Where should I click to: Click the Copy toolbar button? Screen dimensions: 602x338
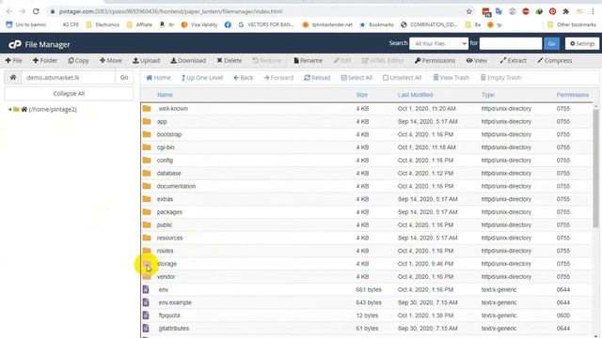point(78,60)
